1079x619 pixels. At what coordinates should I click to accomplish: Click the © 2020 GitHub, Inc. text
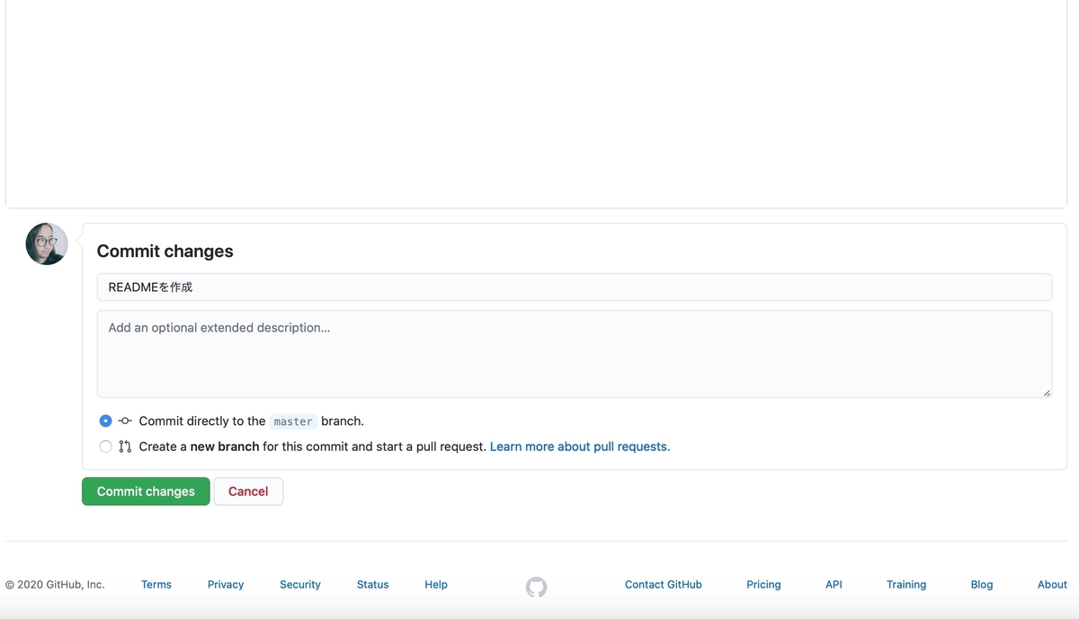[55, 584]
